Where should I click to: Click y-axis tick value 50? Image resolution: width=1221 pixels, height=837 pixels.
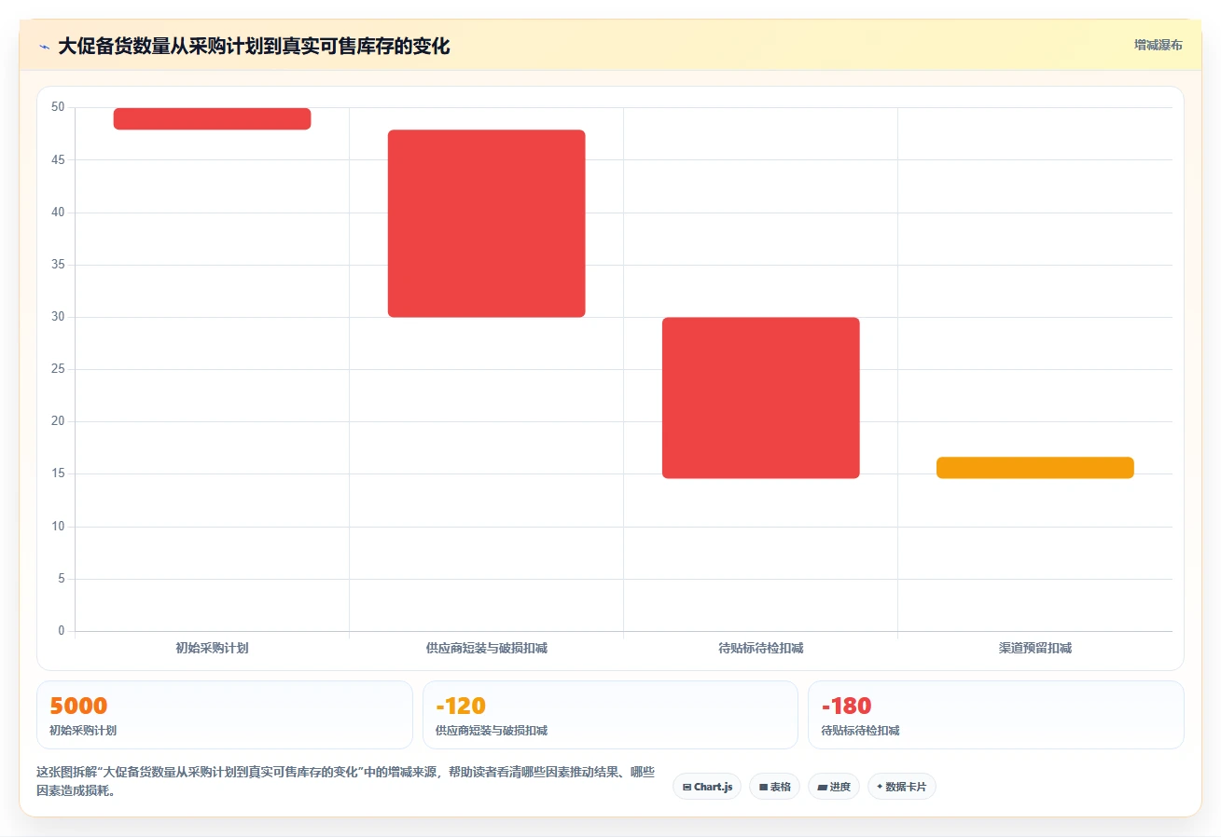(58, 107)
